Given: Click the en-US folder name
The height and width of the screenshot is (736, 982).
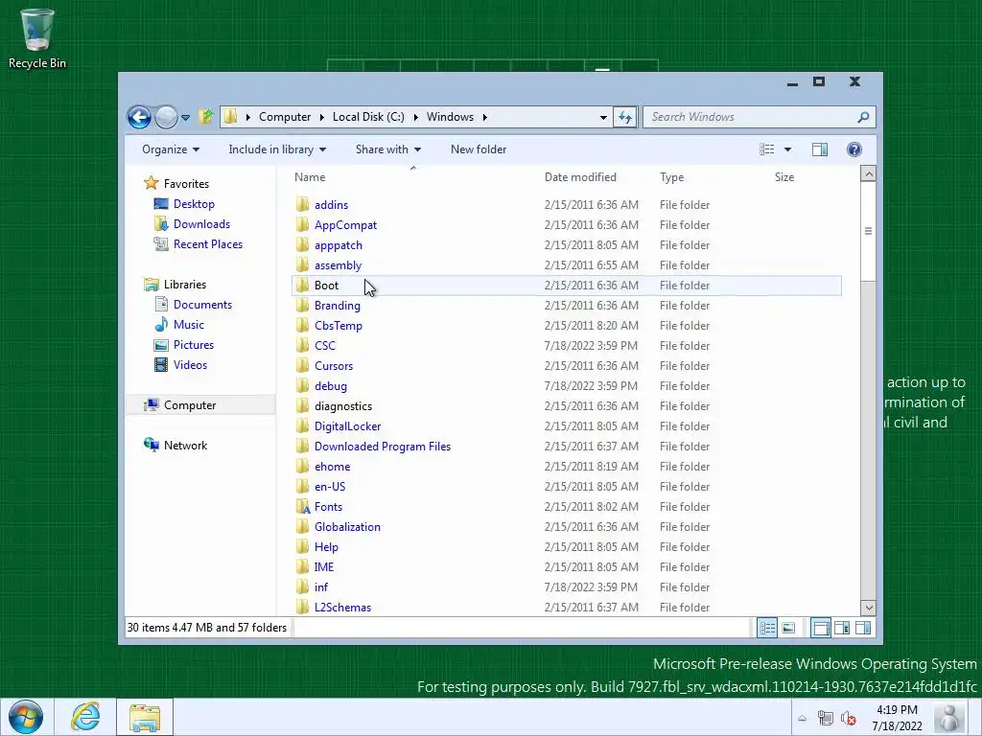Looking at the screenshot, I should point(330,486).
